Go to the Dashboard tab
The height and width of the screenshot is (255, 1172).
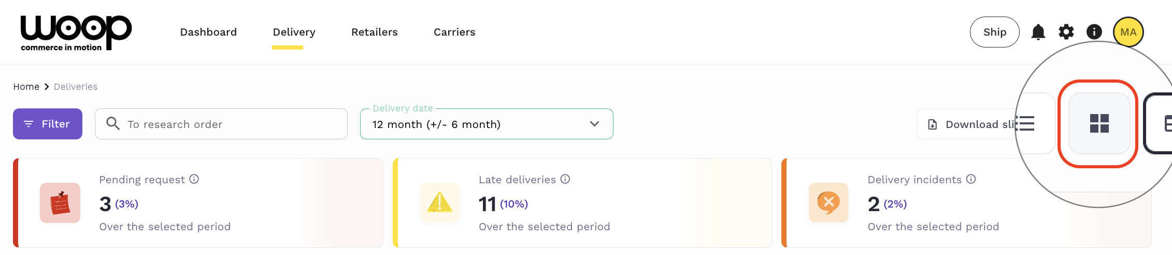pyautogui.click(x=208, y=32)
